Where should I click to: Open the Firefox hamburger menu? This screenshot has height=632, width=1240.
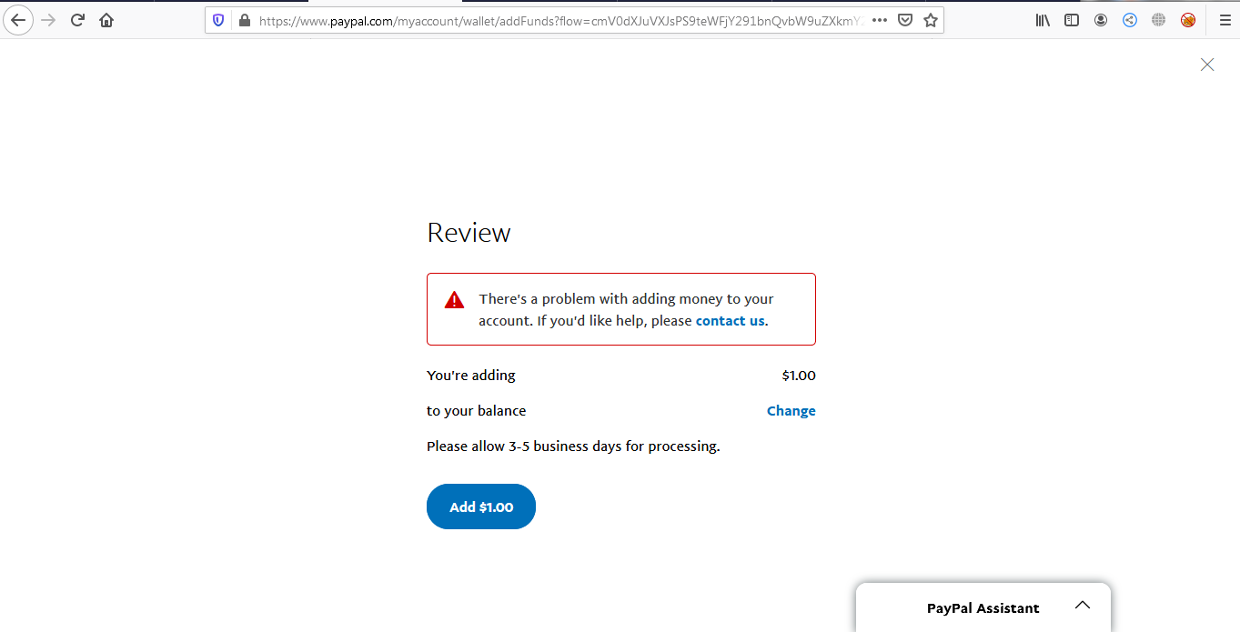pos(1225,20)
